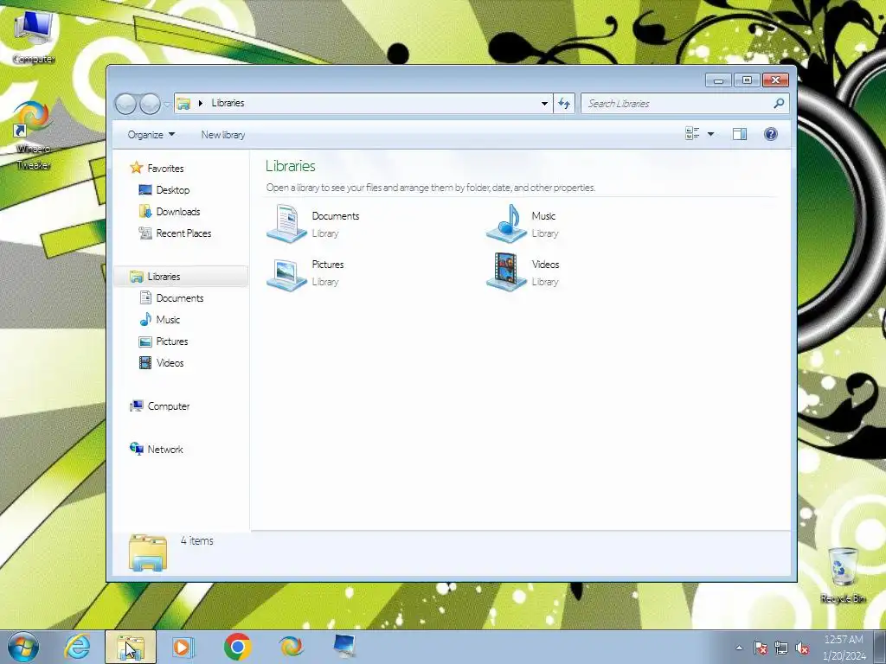886x664 pixels.
Task: Open the clock showing 12:57 AM
Action: click(844, 648)
